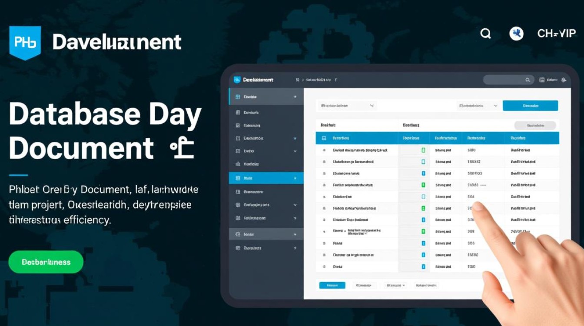Click the settings icon at tablet header far right

[564, 80]
